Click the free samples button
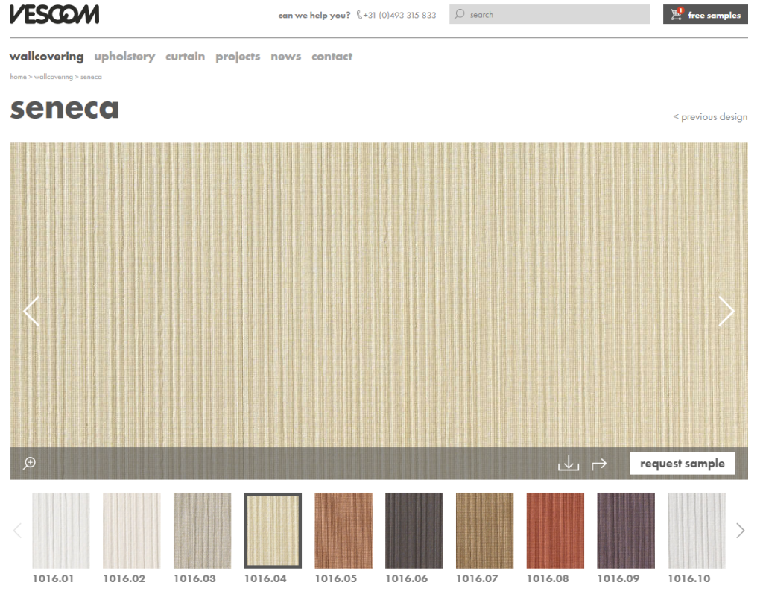Screen dimensions: 763x597 pos(705,14)
